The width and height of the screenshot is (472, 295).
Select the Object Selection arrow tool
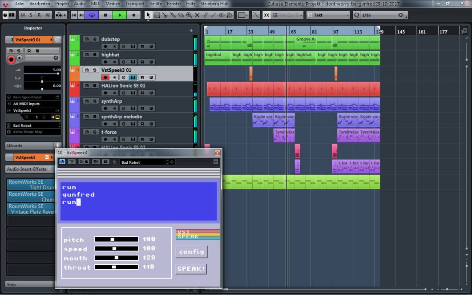click(x=148, y=15)
